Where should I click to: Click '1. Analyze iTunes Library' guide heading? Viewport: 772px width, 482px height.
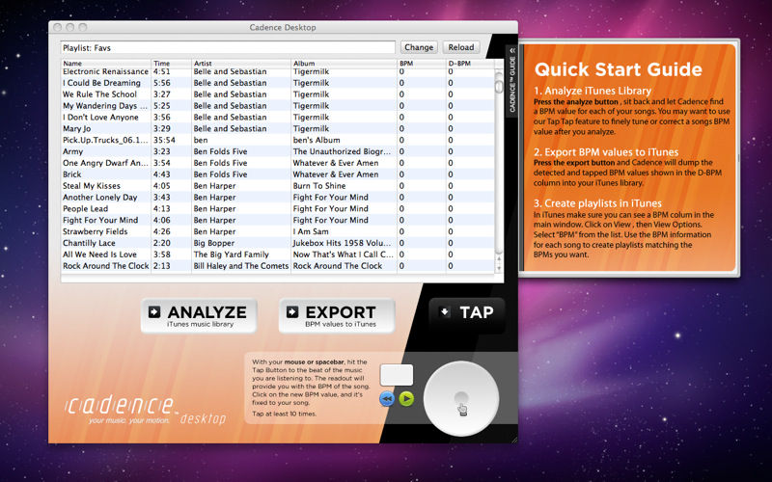click(593, 91)
